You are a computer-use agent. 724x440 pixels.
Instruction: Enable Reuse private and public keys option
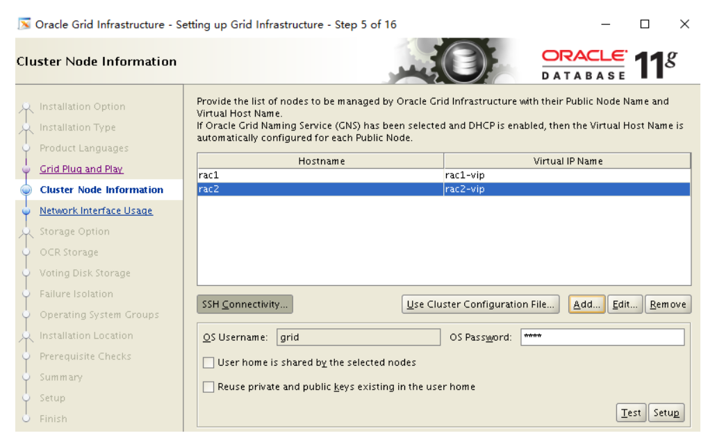click(208, 387)
